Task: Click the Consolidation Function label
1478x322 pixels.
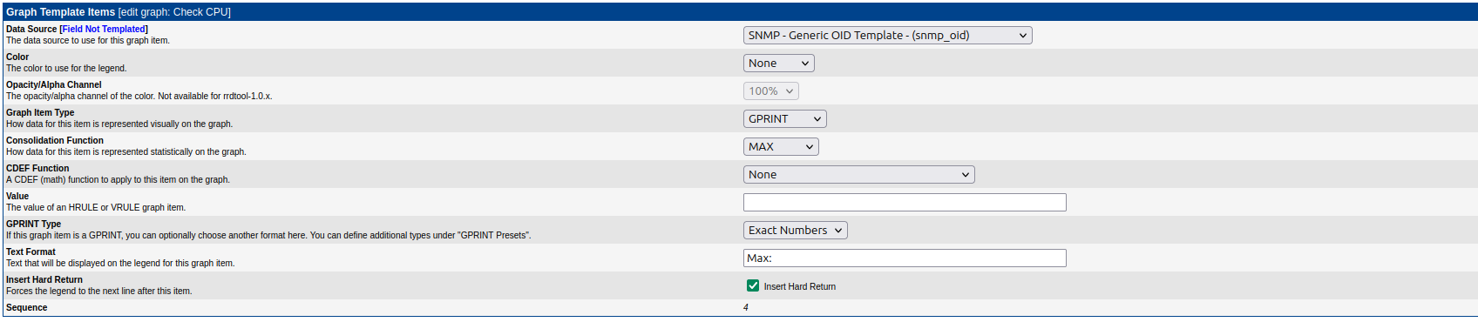Action: tap(55, 141)
